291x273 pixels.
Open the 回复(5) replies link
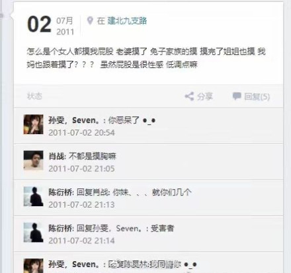click(x=257, y=97)
